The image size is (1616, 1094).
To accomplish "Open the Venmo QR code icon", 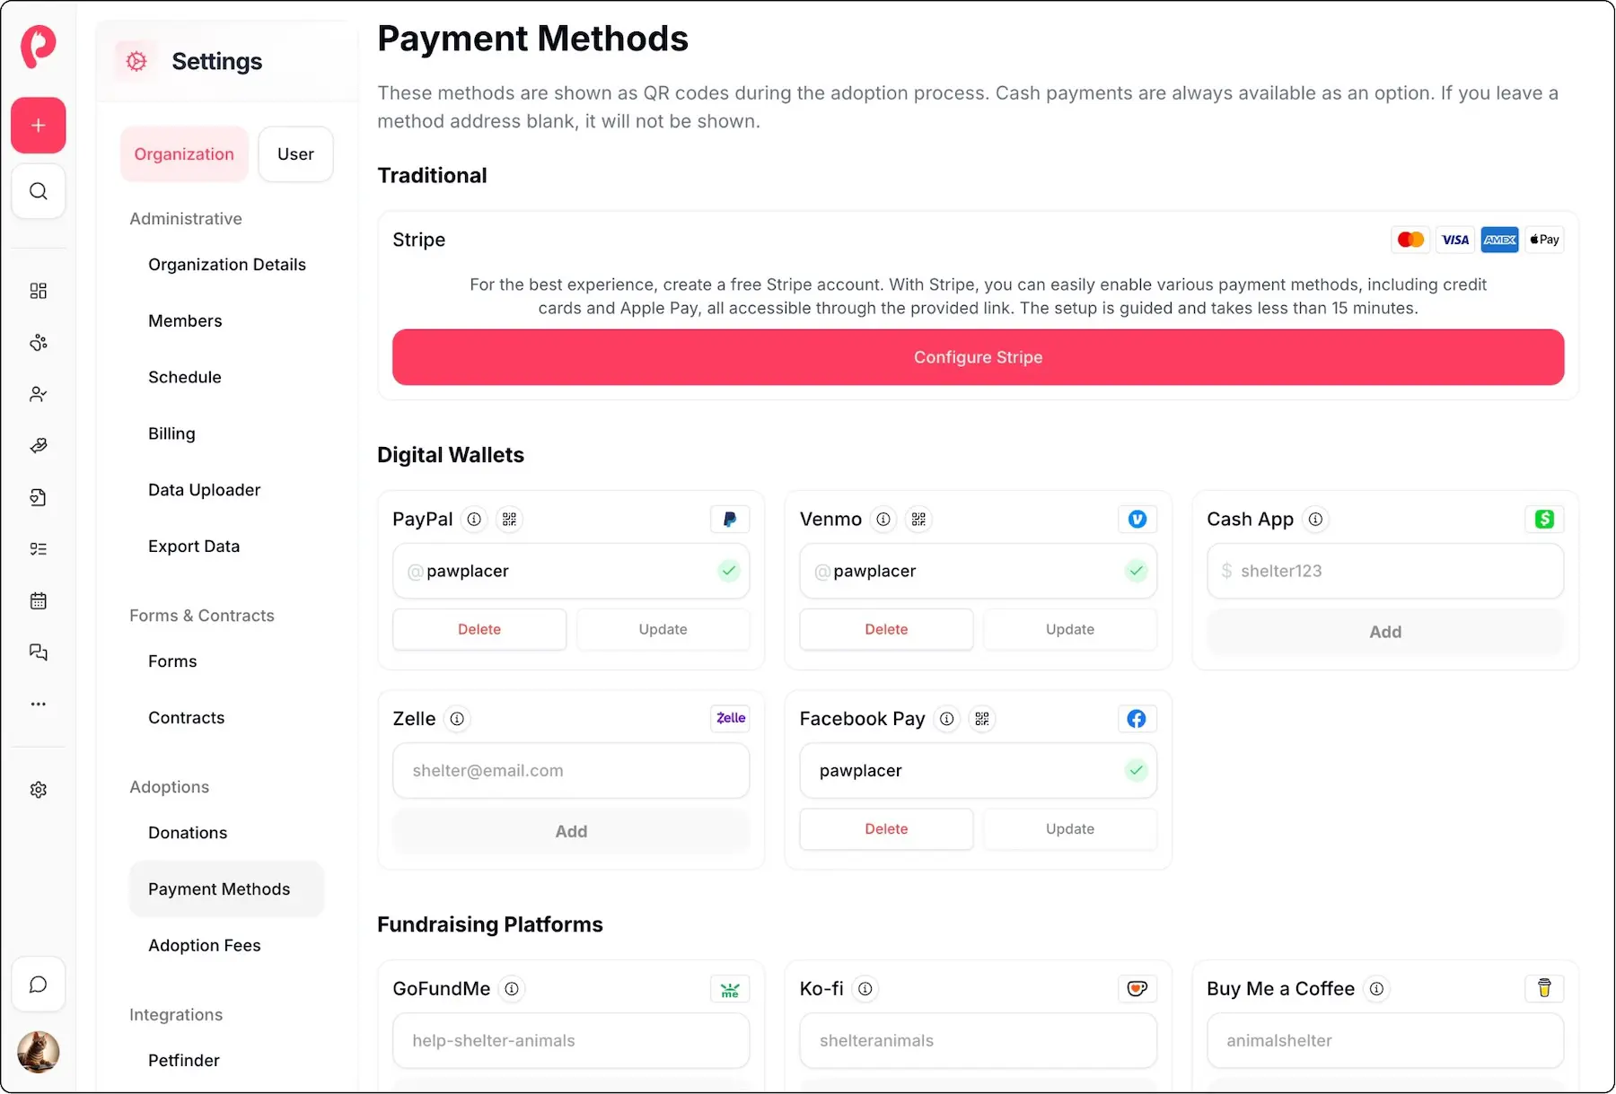I will coord(918,519).
